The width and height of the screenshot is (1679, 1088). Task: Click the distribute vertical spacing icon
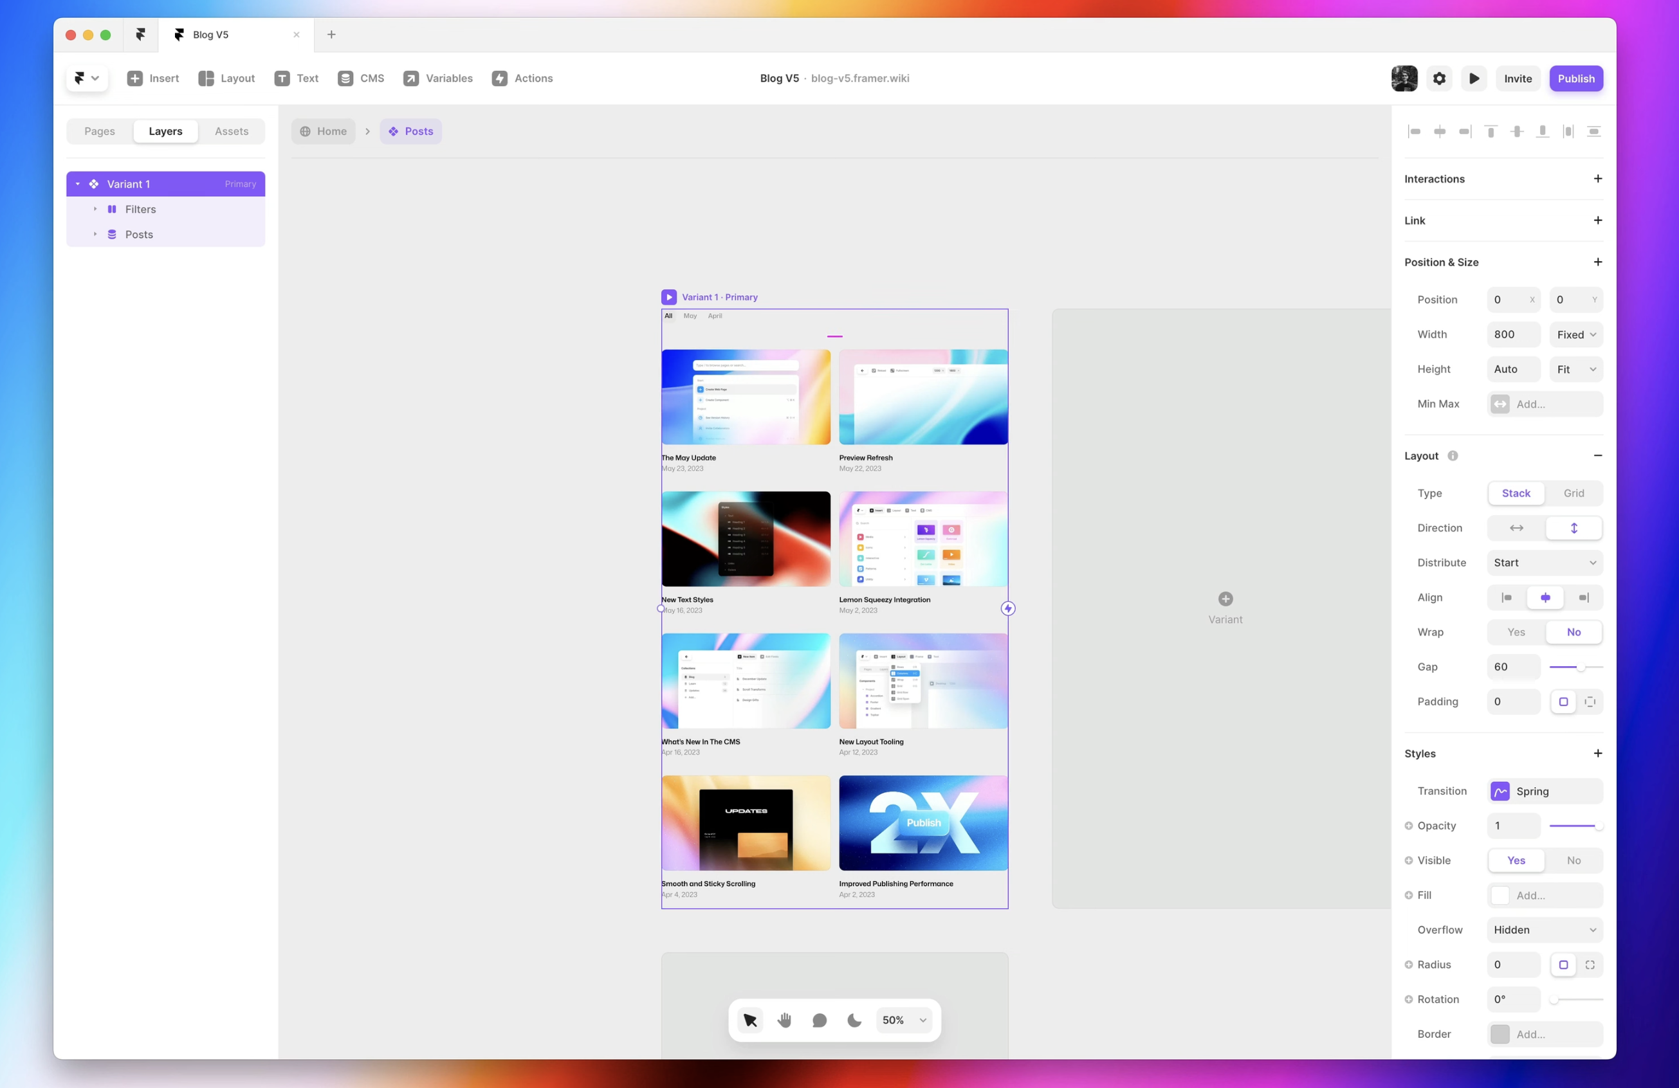click(1593, 131)
